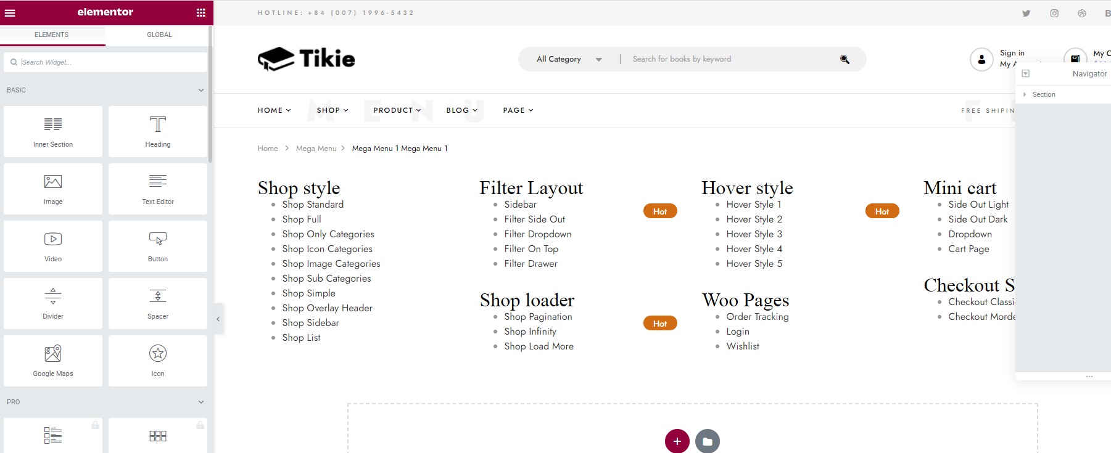The height and width of the screenshot is (453, 1111).
Task: Switch to the Global tab
Action: coord(159,35)
